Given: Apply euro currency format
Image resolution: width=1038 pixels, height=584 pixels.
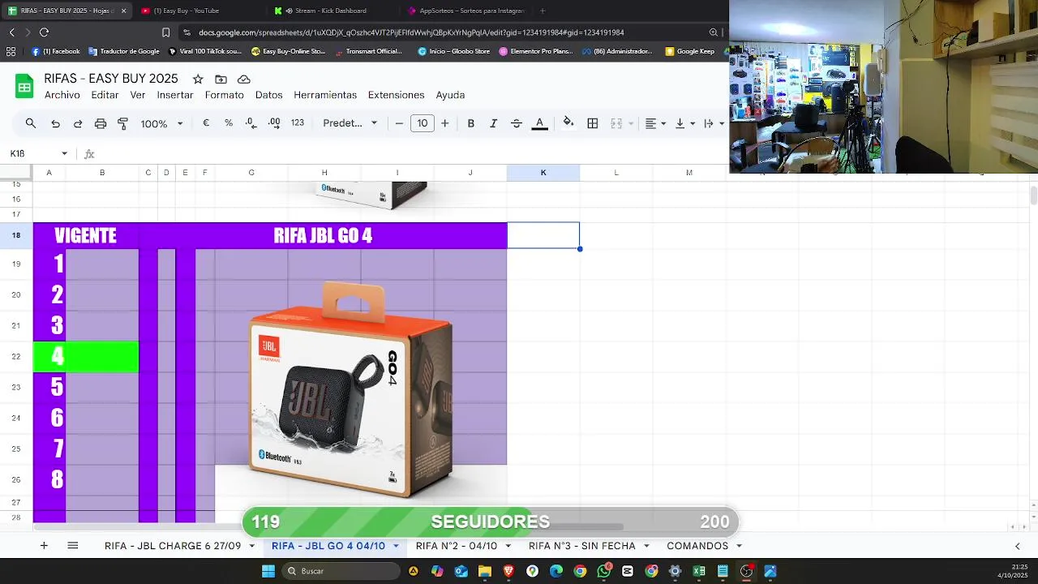Looking at the screenshot, I should 206,123.
